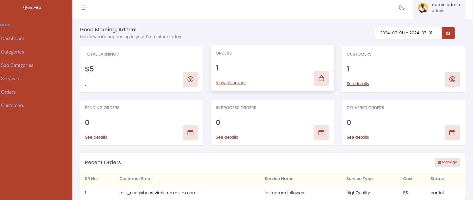Navigate to Customers in the sidebar
The width and height of the screenshot is (473, 200).
point(13,105)
